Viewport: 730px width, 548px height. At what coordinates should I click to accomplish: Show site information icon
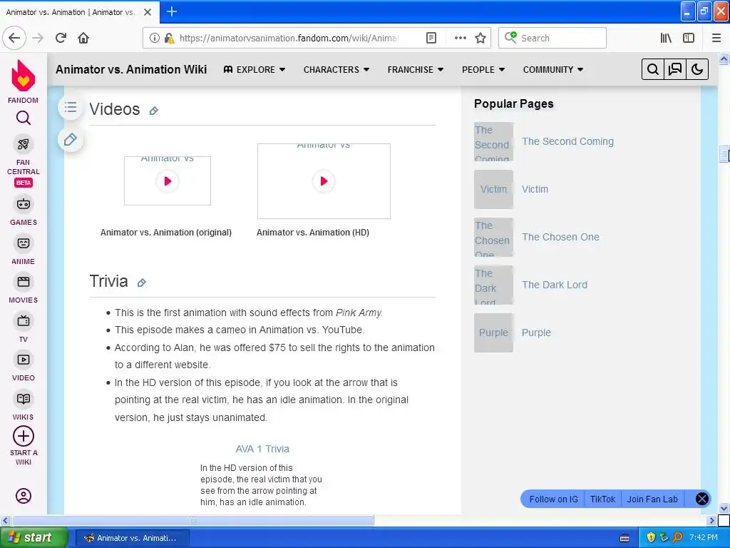pos(154,38)
